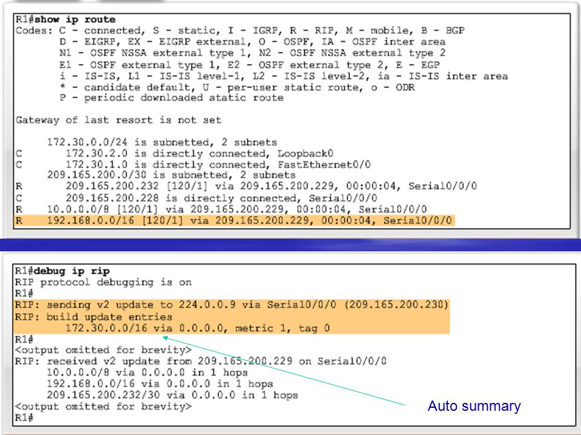Click the 'D - EIGRP, EX - EIGRP external' codes line
This screenshot has height=435, width=581.
pos(252,42)
